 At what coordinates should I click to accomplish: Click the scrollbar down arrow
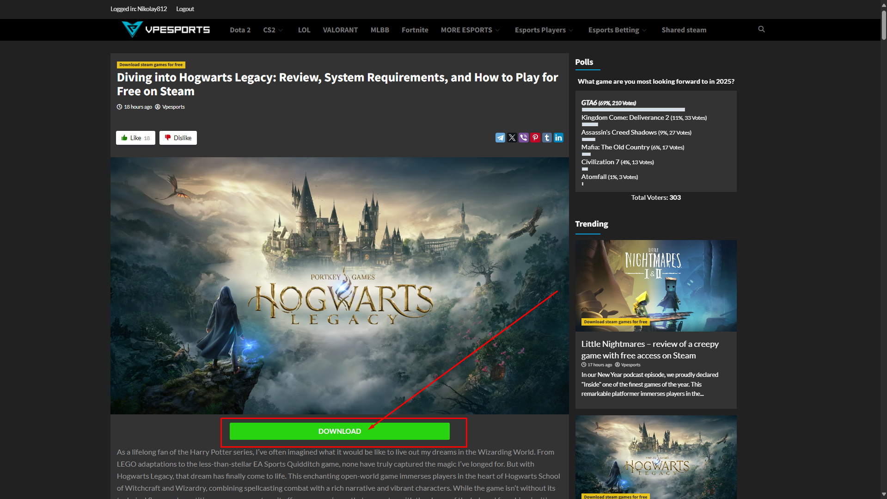point(883,494)
